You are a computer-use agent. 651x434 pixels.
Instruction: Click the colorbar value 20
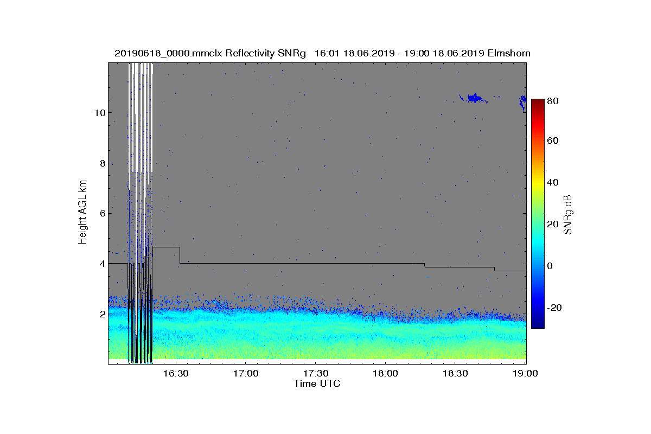pyautogui.click(x=553, y=224)
